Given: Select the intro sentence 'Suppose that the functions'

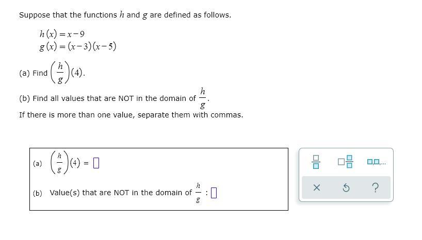Looking at the screenshot, I should 68,15.
